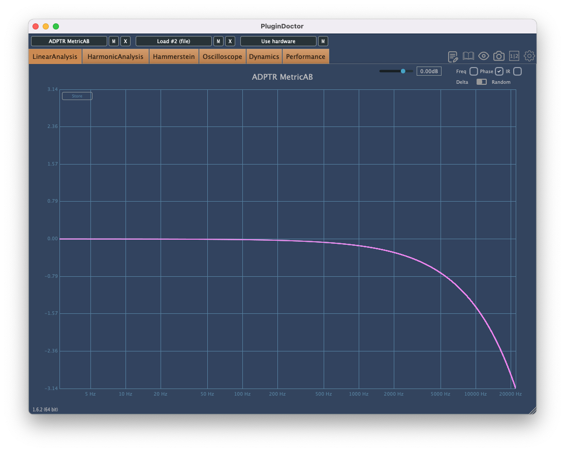This screenshot has width=565, height=452.
Task: Open the Hammerstein tab
Action: [x=174, y=56]
